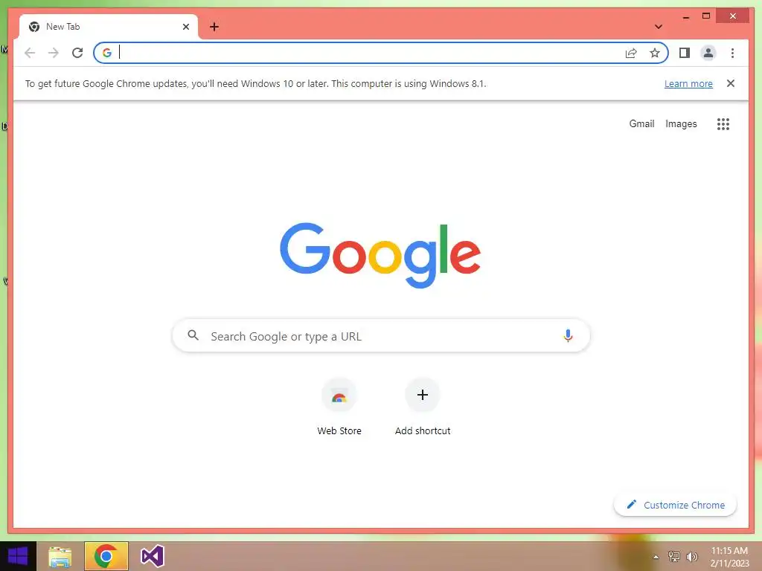Minimize the Chrome window
This screenshot has height=571, width=762.
(x=686, y=17)
